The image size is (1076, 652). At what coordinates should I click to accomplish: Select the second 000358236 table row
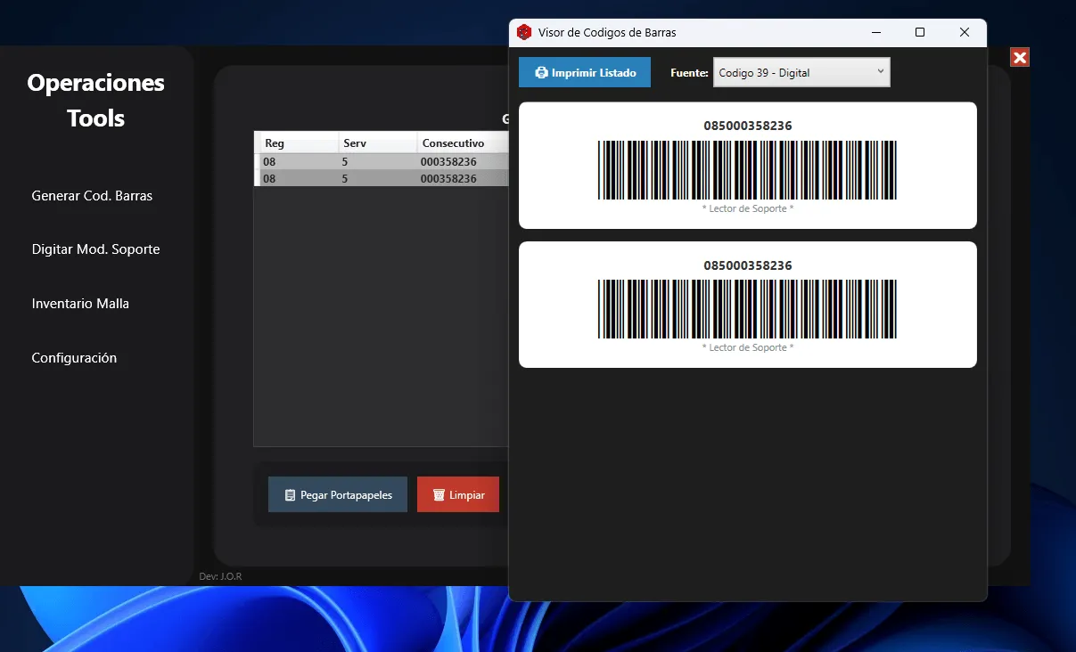coord(382,178)
